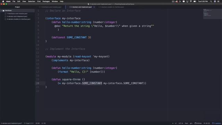The height and width of the screenshot is (125, 222).
Task: Click the '@doc' annotation on line 5
Action: pos(58,26)
